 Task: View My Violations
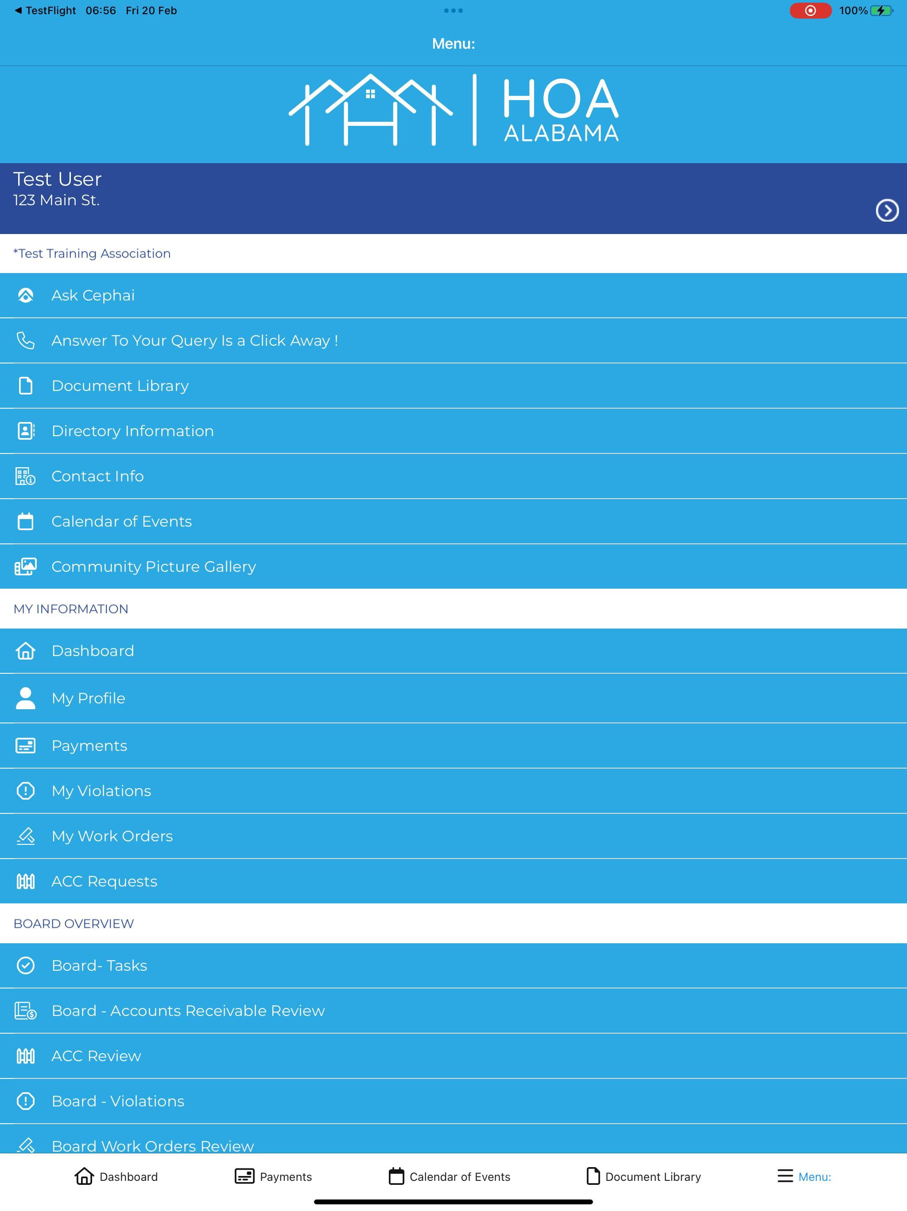click(453, 790)
